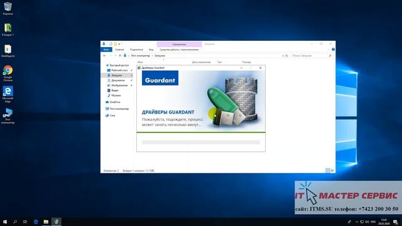Image resolution: width=402 pixels, height=226 pixels.
Task: Open the Quick Access Toolbar customize dropdown
Action: click(x=119, y=44)
